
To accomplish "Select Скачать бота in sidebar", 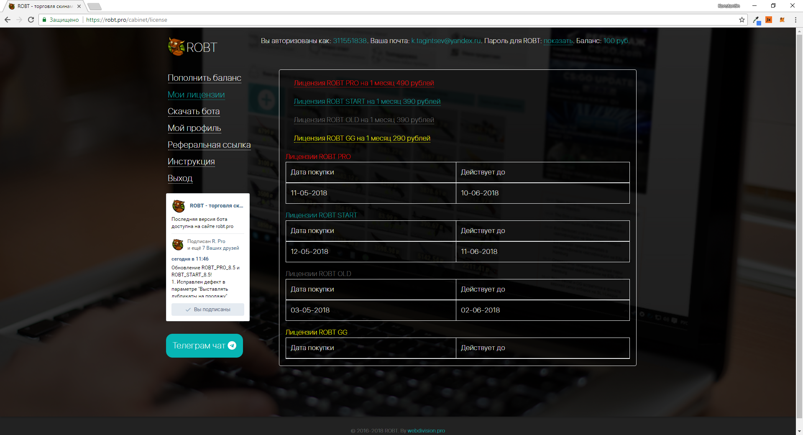I will [193, 111].
